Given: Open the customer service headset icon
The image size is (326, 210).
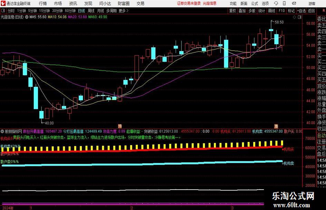Looking at the screenshot, I should (276, 3).
